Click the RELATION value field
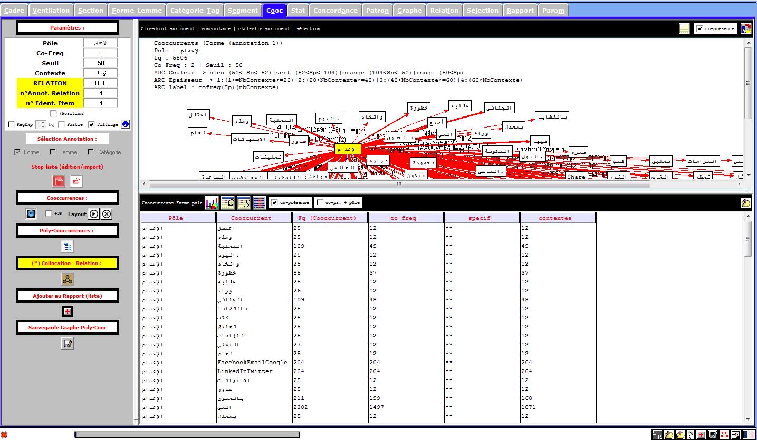Viewport: 757px width, 440px height. (x=101, y=83)
